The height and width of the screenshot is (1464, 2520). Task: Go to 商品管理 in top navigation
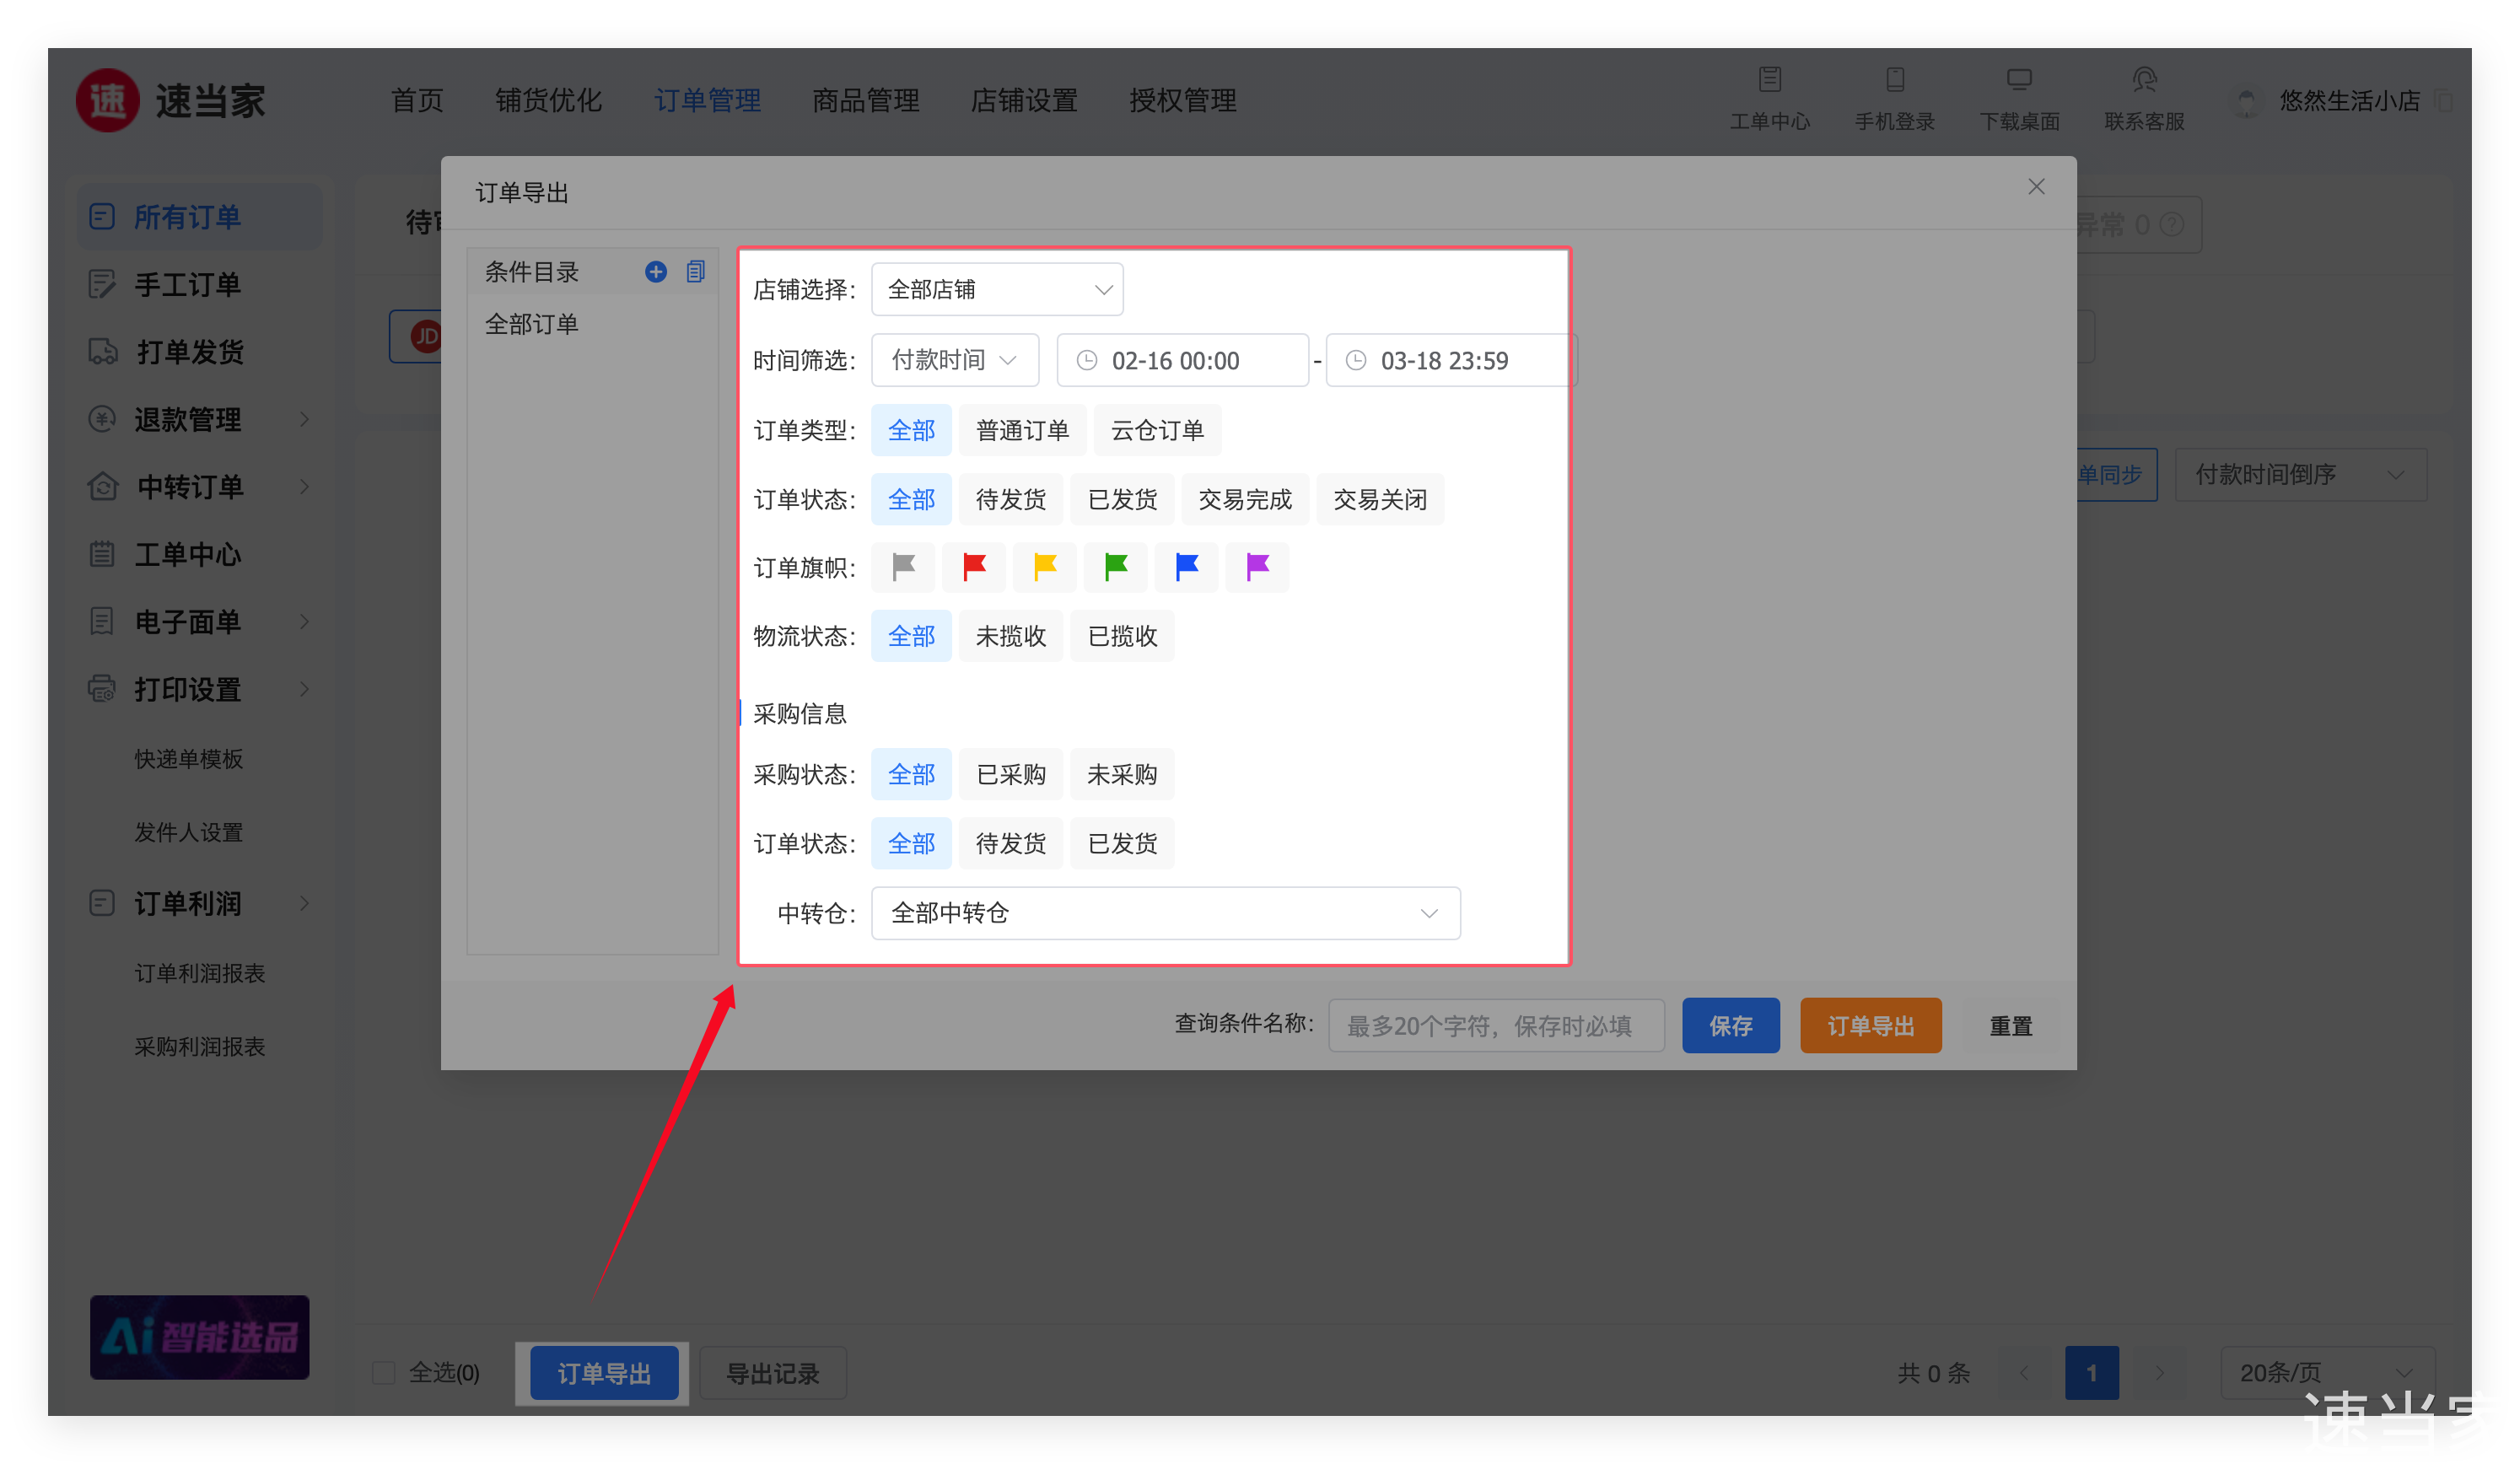tap(865, 100)
